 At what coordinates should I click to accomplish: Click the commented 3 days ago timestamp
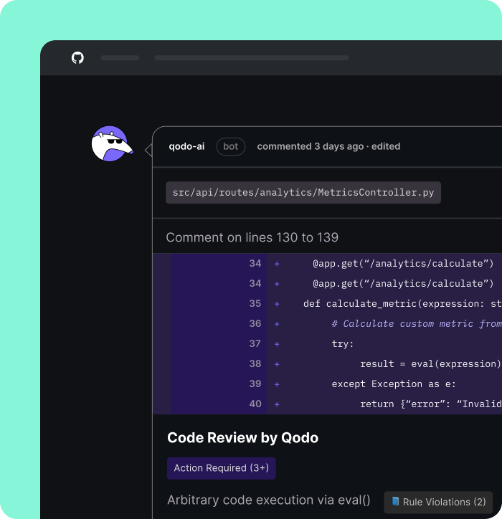310,146
